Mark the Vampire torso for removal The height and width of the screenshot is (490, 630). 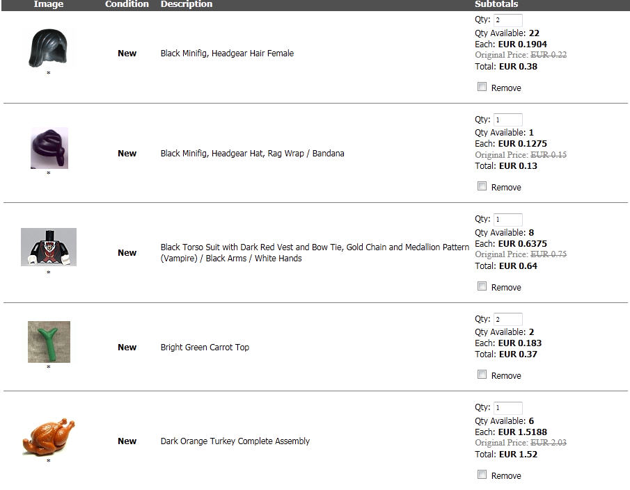482,286
